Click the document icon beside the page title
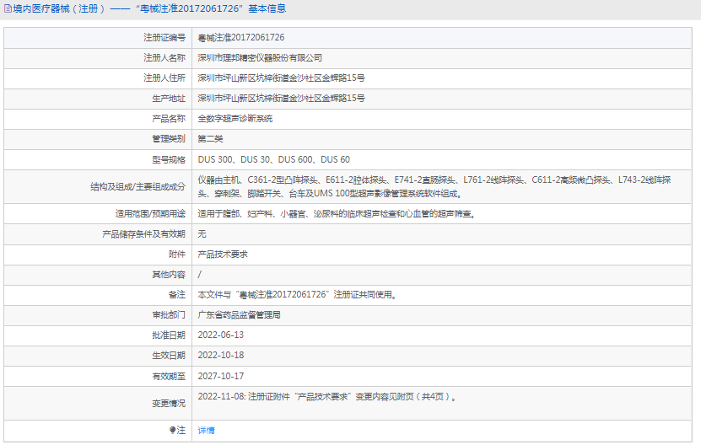 (8, 8)
